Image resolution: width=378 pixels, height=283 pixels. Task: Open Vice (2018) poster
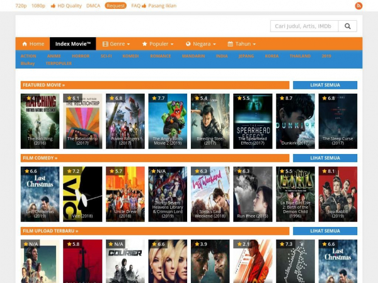coord(83,194)
